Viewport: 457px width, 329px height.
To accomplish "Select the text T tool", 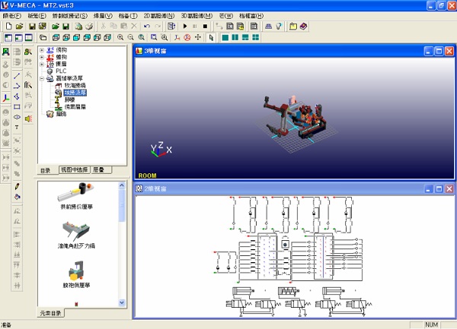I will (x=17, y=128).
